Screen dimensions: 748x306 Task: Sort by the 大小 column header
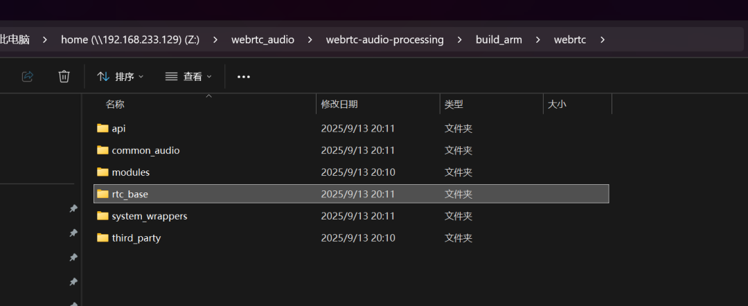point(557,105)
